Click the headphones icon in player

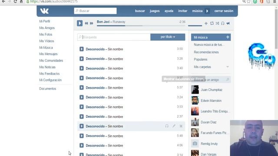click(x=223, y=23)
